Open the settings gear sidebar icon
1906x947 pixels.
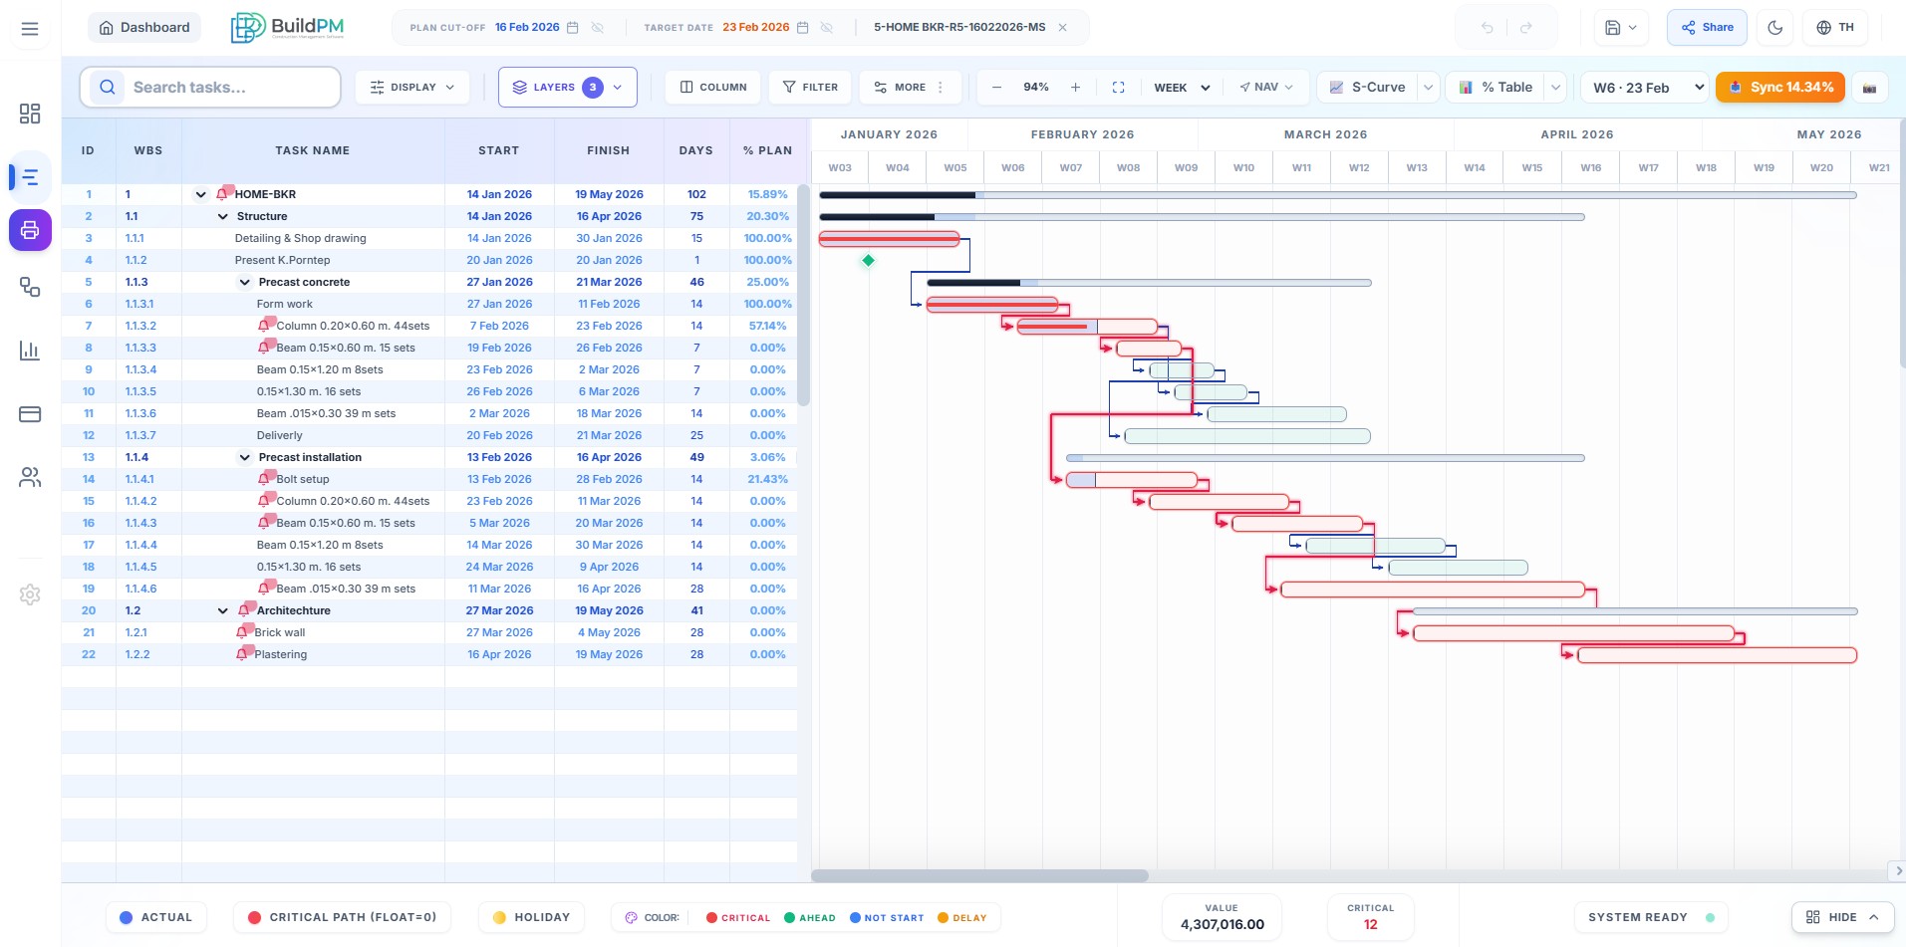[x=30, y=594]
